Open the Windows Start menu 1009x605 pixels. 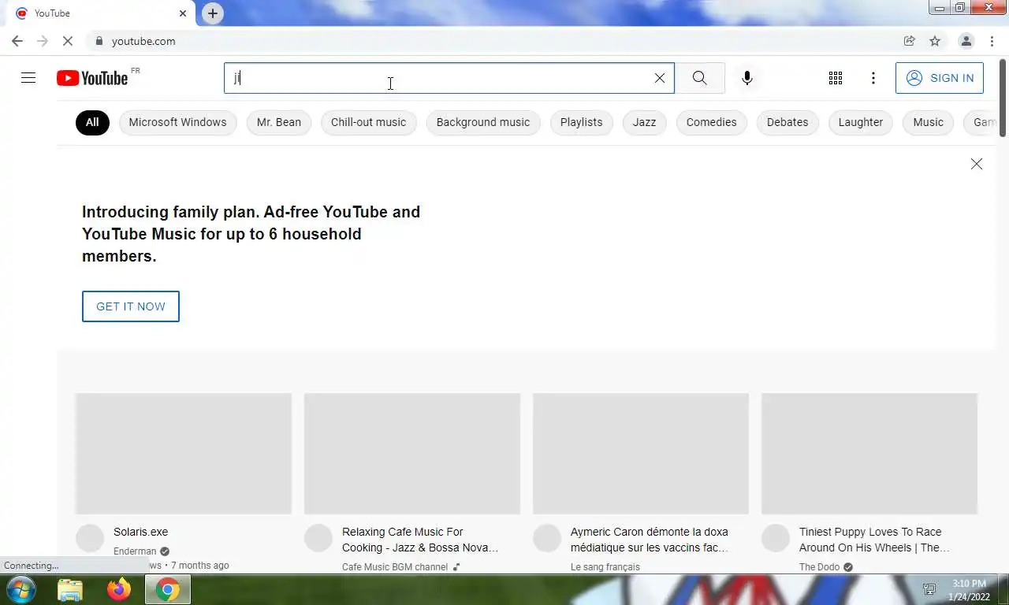pyautogui.click(x=20, y=589)
